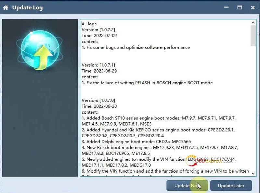The height and width of the screenshot is (193, 260).
Task: Click the PFLASH BOSCH engine BOOT mode line
Action: (147, 83)
